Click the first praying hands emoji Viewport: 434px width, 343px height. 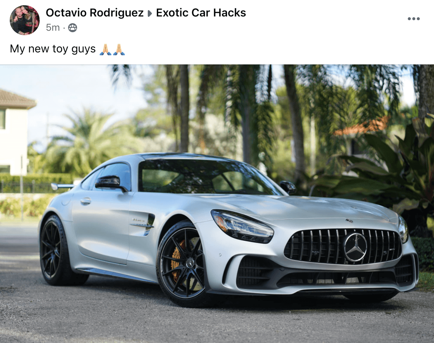106,49
